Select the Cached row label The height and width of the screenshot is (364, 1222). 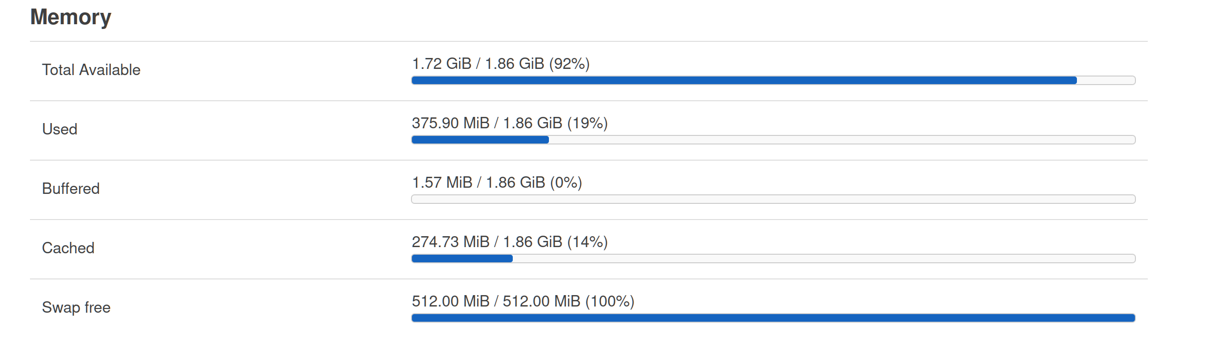point(68,248)
